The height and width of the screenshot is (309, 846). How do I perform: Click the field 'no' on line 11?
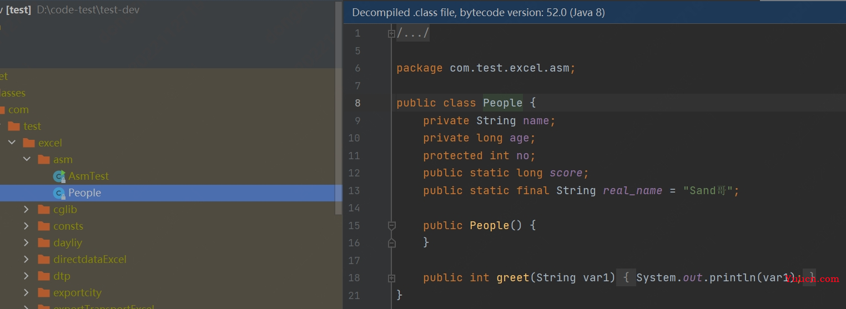click(x=522, y=156)
